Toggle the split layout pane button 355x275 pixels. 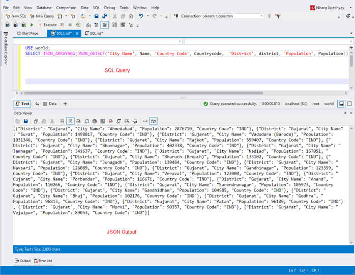coord(341,104)
